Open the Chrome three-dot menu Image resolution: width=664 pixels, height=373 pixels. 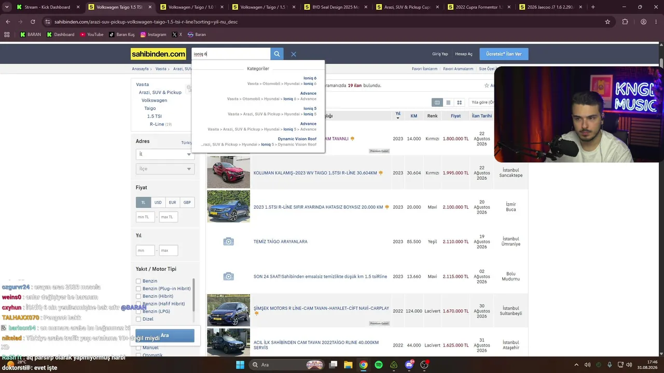[x=656, y=22]
